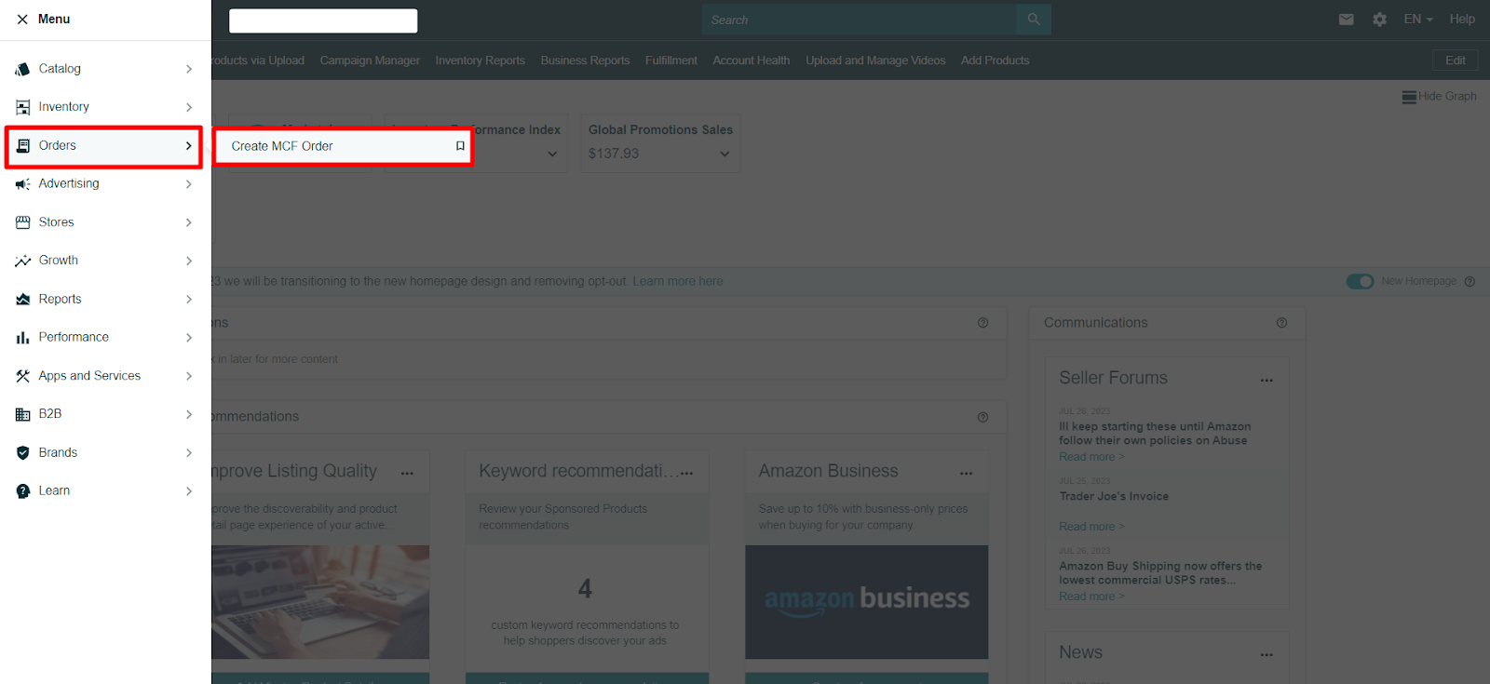
Task: Click Read more under Amazon Buy Shipping
Action: [x=1091, y=597]
